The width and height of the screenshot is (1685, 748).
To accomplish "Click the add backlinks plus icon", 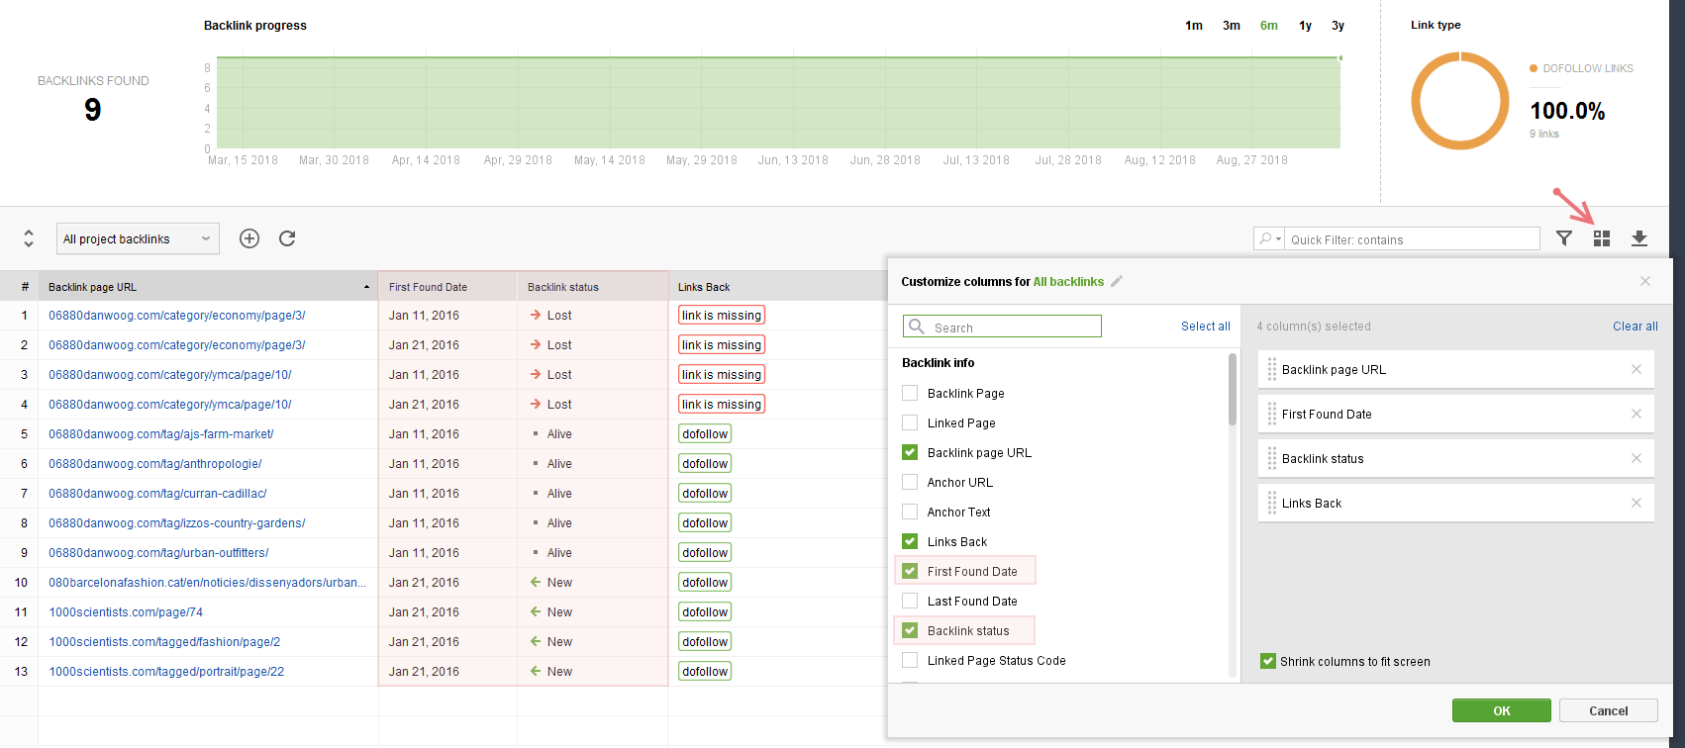I will tap(249, 238).
